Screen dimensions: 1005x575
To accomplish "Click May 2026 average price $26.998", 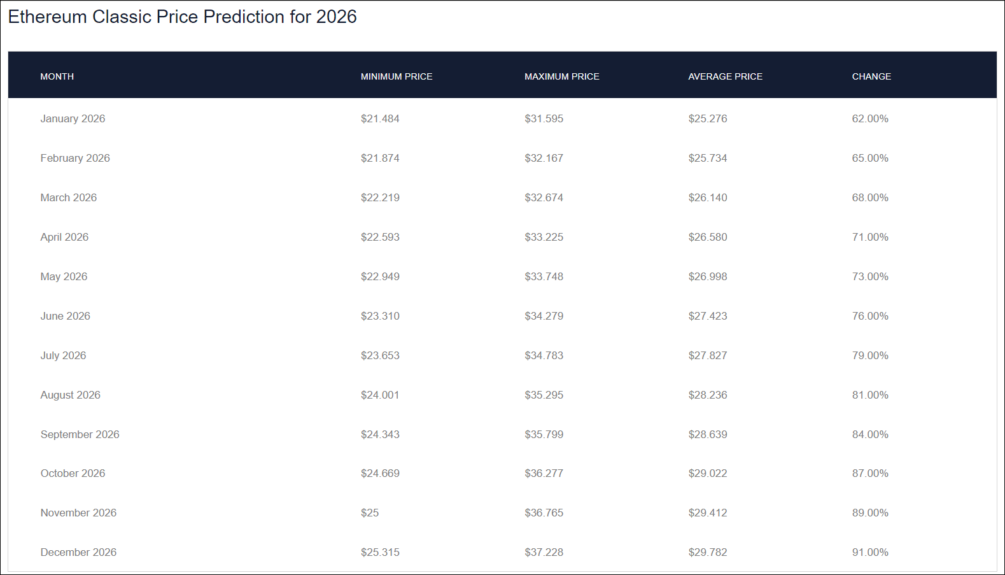I will pyautogui.click(x=707, y=276).
